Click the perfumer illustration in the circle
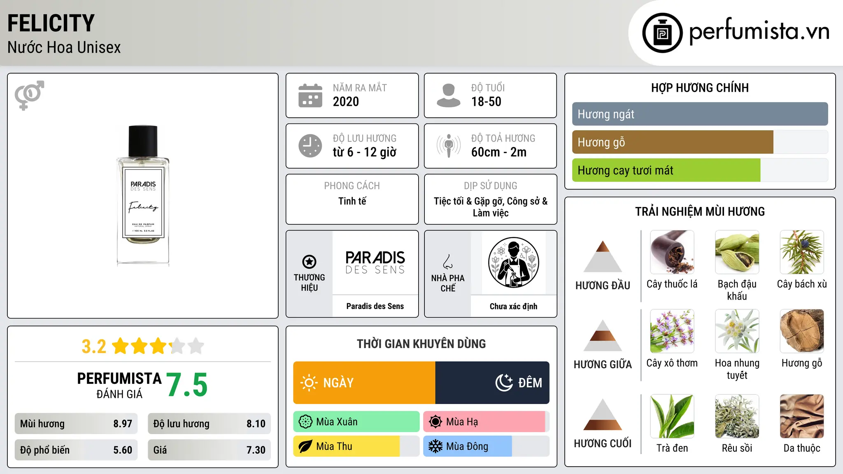Image resolution: width=843 pixels, height=474 pixels. (513, 263)
